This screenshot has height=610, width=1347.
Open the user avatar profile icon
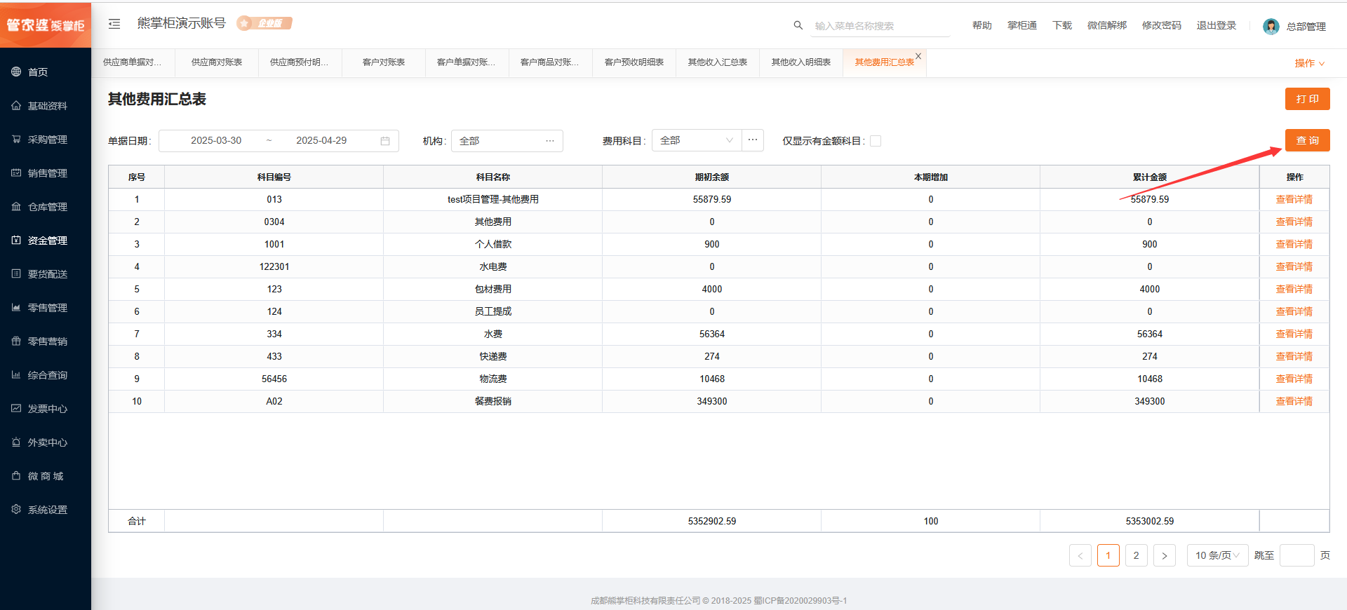pyautogui.click(x=1271, y=26)
